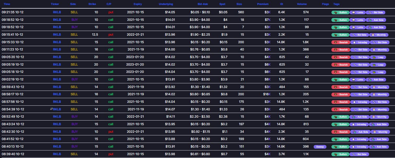395x158 pixels.
Task: Click the arrows icon beside RKLB at 08:54:39
Action: click(x=52, y=109)
